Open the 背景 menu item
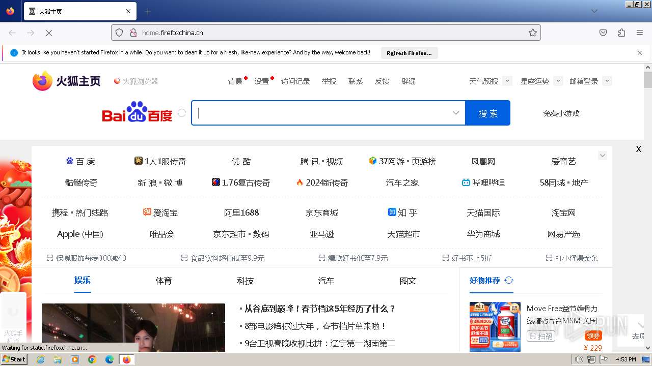This screenshot has width=652, height=366. 235,81
